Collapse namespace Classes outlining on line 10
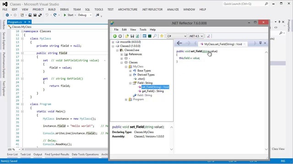This screenshot has height=164, width=293. (x=22, y=31)
